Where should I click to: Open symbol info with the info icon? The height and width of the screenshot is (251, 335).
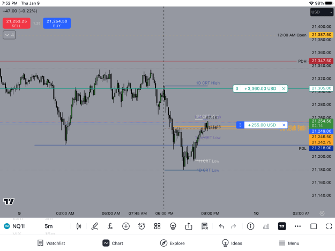(x=250, y=226)
